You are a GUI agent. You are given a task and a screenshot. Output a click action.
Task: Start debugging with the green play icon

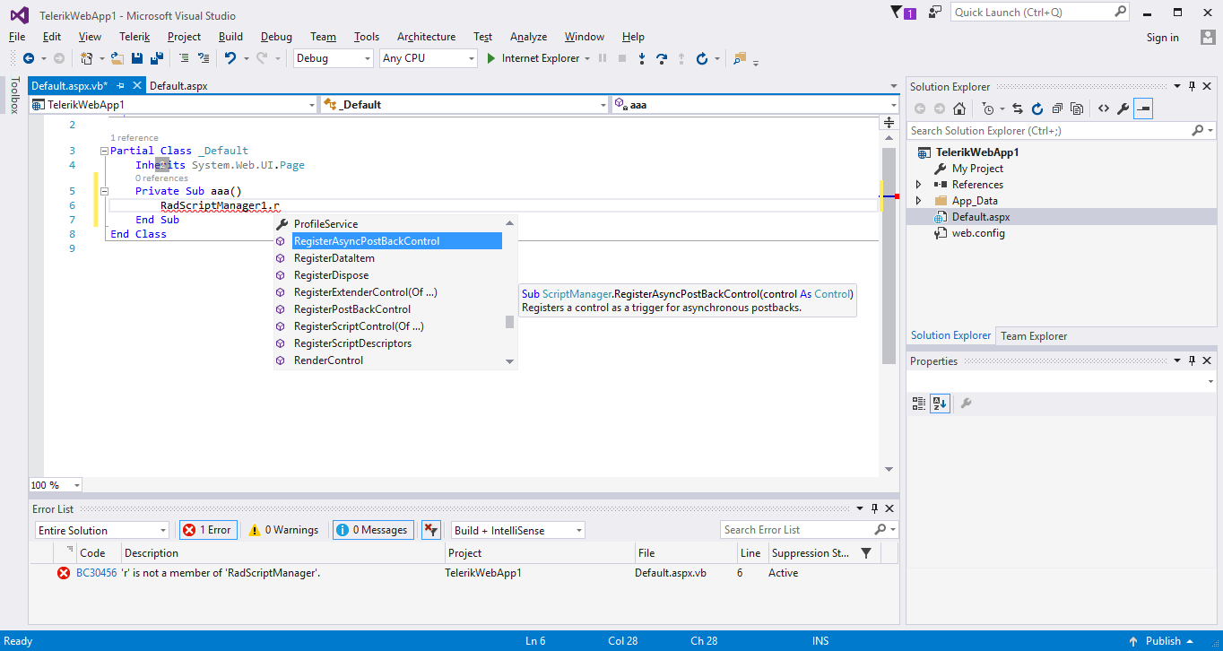pyautogui.click(x=491, y=58)
